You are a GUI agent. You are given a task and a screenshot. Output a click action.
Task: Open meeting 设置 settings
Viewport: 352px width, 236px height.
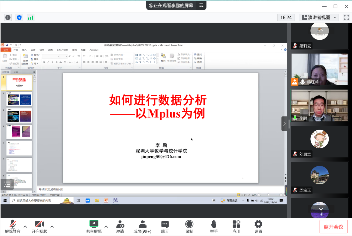click(x=258, y=227)
